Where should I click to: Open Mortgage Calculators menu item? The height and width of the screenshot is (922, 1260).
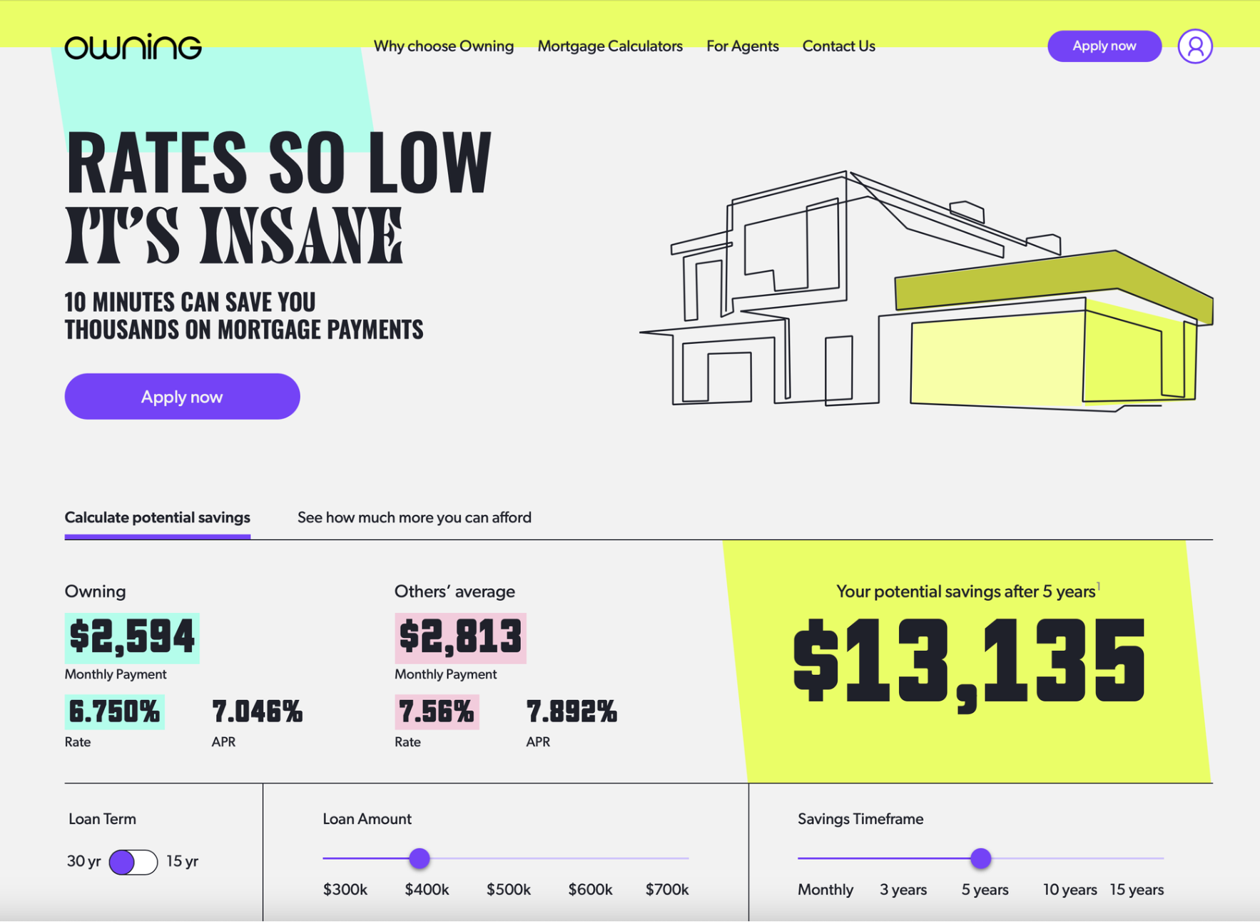coord(610,46)
